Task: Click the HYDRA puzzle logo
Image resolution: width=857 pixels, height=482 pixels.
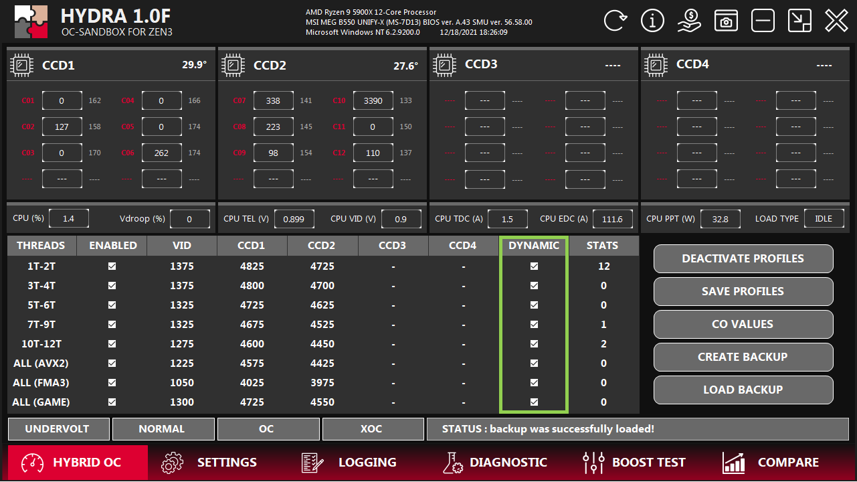Action: click(x=31, y=21)
